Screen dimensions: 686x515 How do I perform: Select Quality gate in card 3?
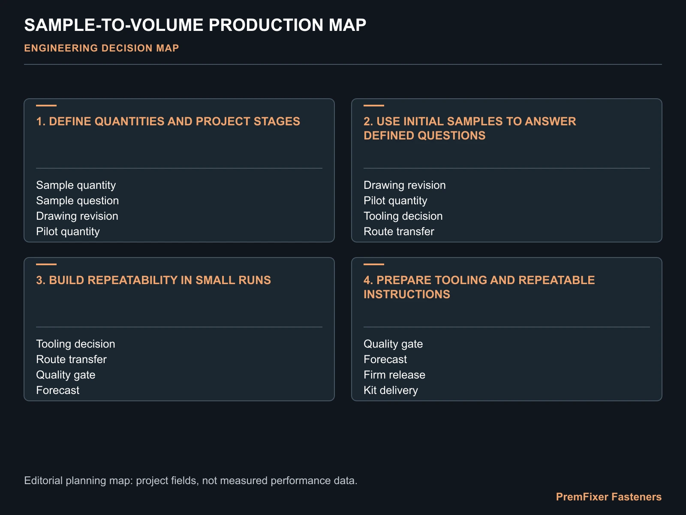[x=66, y=375]
